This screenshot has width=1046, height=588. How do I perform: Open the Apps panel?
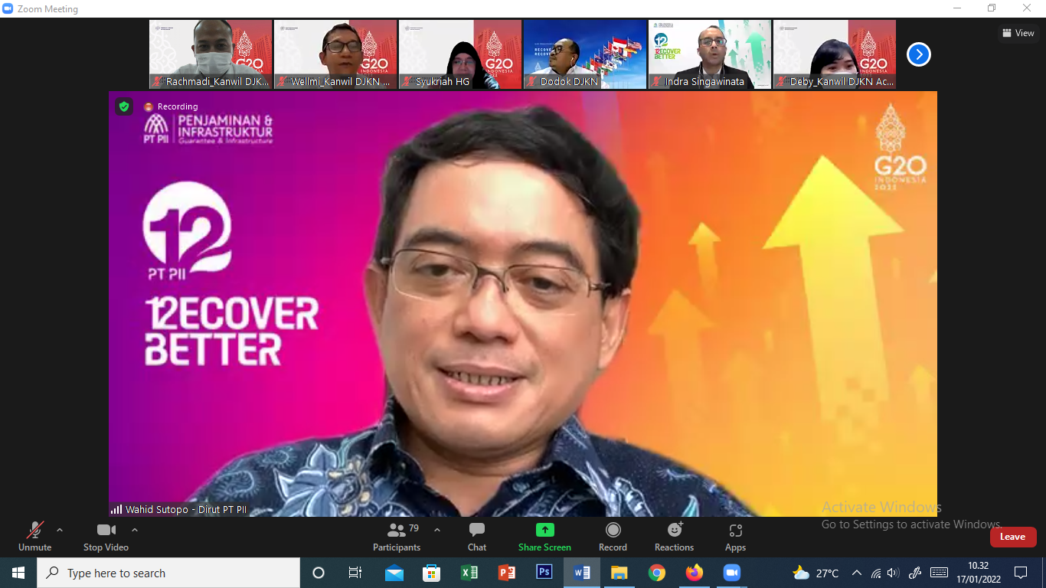(x=735, y=536)
